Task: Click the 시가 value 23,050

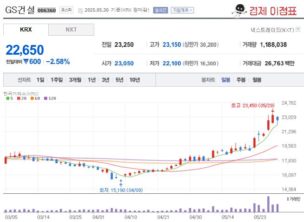Action: (124, 63)
